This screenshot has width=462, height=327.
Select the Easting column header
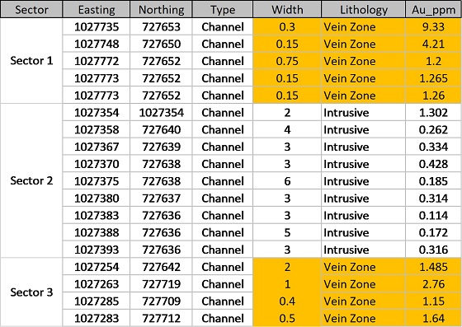(x=97, y=9)
